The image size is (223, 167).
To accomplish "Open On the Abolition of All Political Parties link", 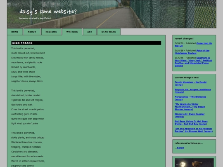I will click(194, 130).
